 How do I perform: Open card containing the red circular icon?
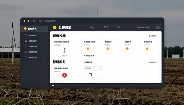tap(67, 73)
